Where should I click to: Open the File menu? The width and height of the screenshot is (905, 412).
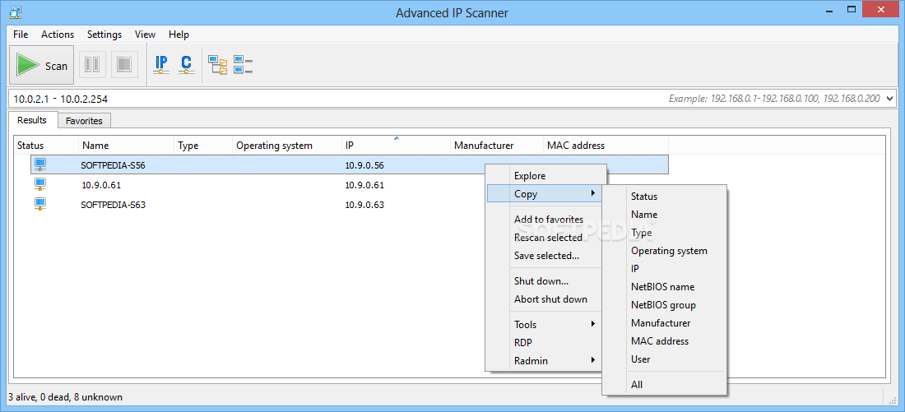click(x=21, y=35)
